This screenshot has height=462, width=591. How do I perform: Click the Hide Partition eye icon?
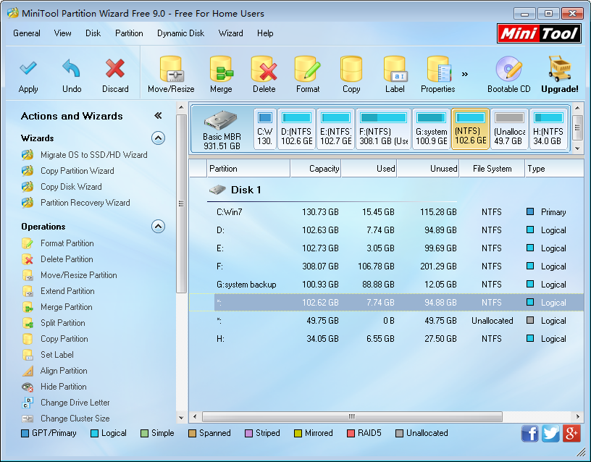coord(28,387)
